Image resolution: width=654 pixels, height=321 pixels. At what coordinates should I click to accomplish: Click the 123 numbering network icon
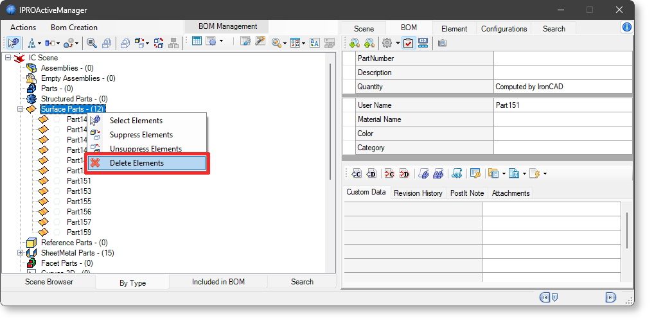pos(423,42)
